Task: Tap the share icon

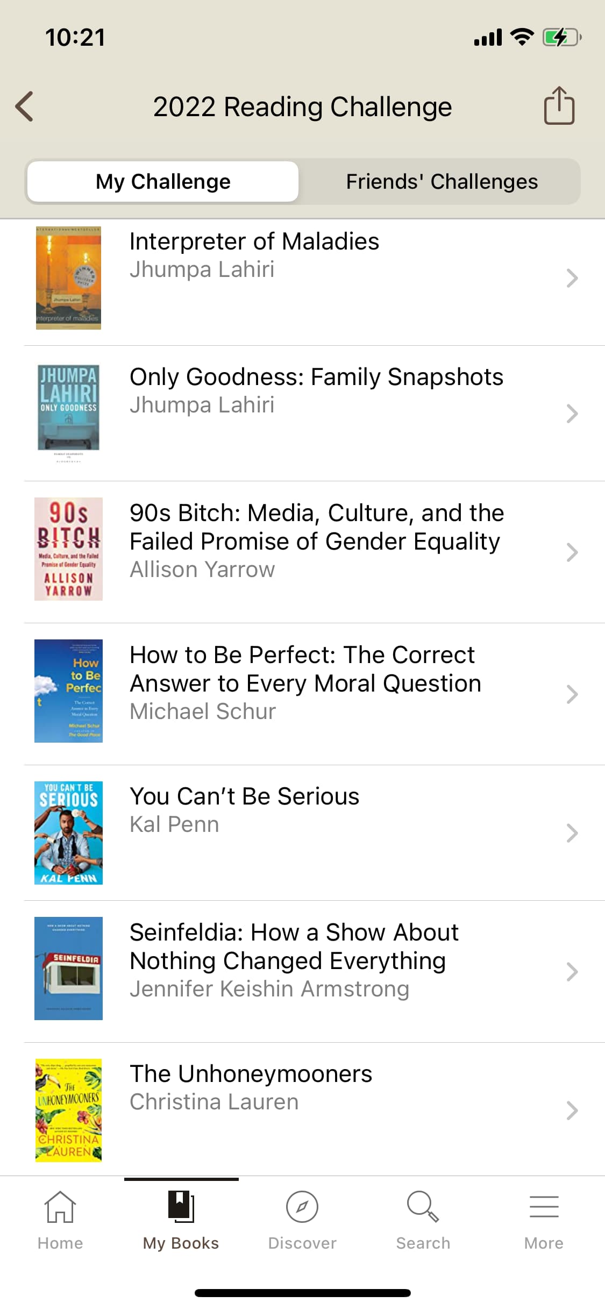Action: (559, 106)
